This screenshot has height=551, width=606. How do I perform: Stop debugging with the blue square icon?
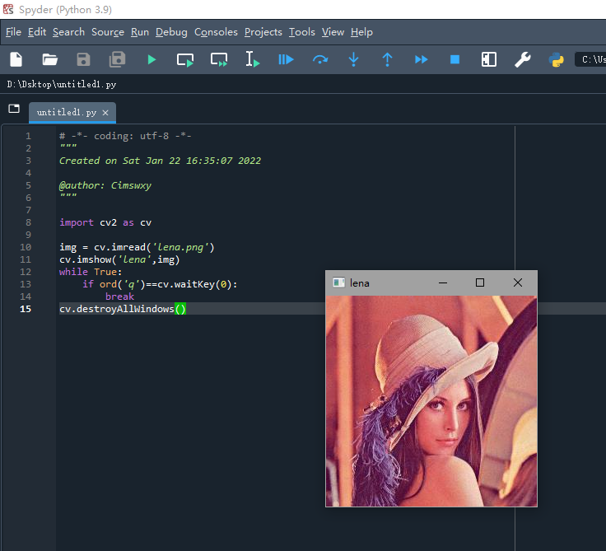(x=454, y=59)
